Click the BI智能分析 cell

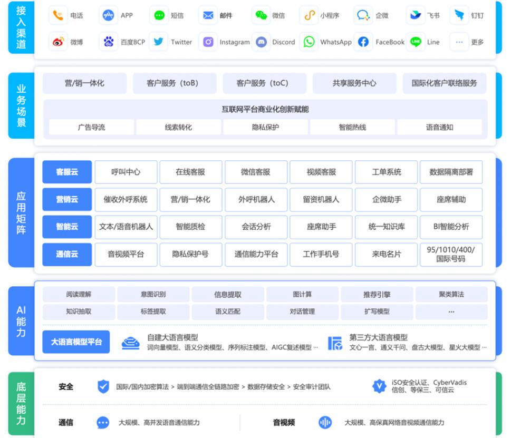point(451,227)
